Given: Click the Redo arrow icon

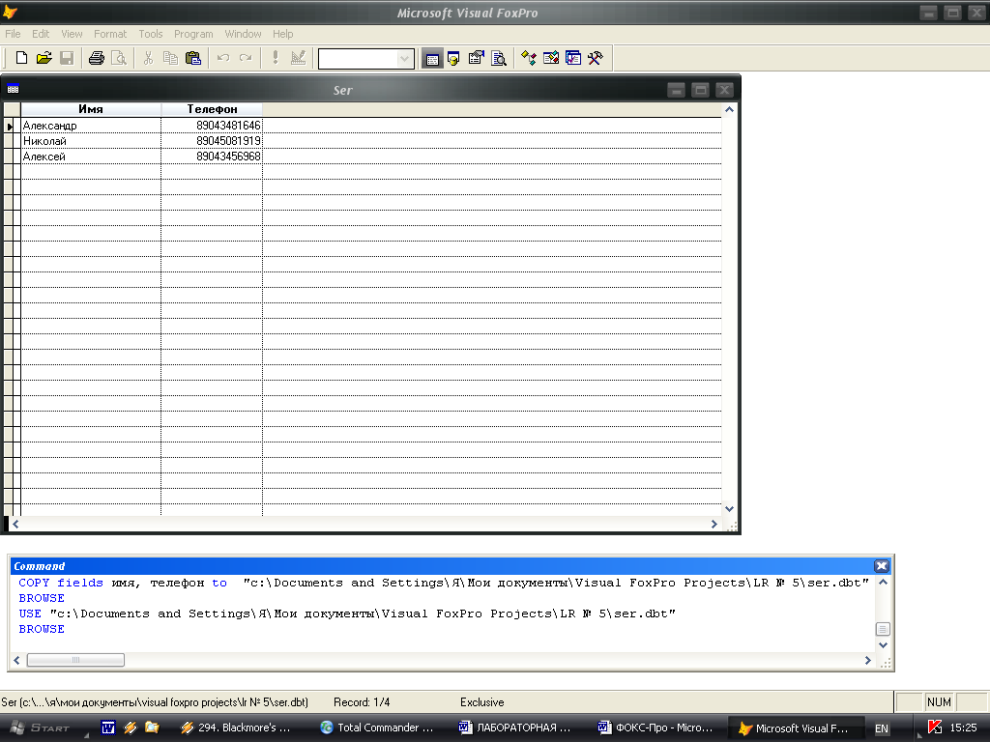Looking at the screenshot, I should (x=246, y=58).
